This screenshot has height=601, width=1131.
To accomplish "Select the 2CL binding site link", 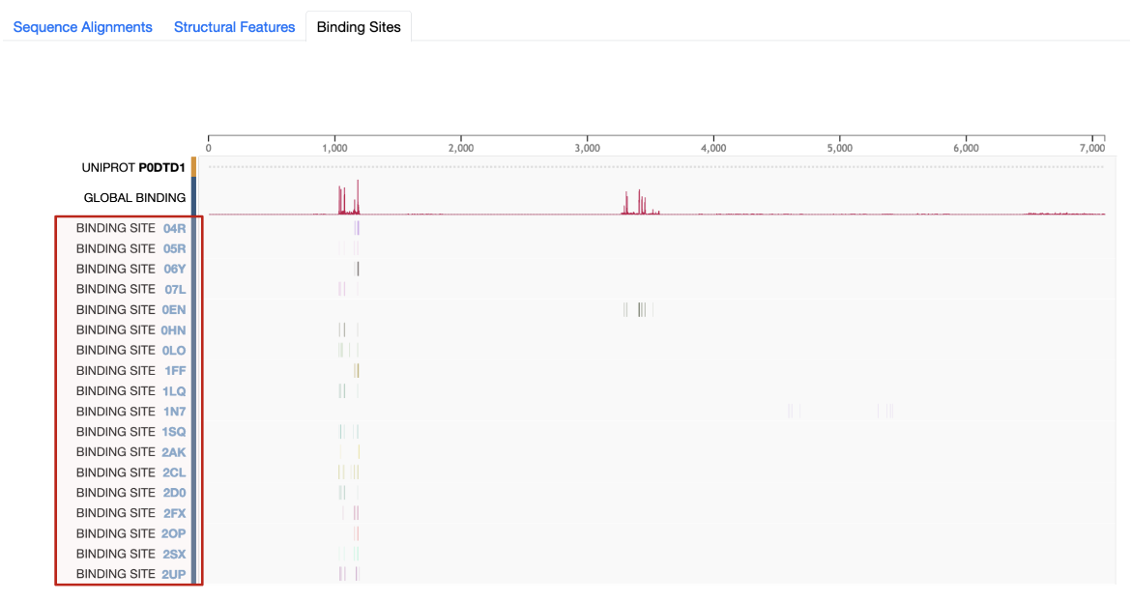I will click(174, 472).
